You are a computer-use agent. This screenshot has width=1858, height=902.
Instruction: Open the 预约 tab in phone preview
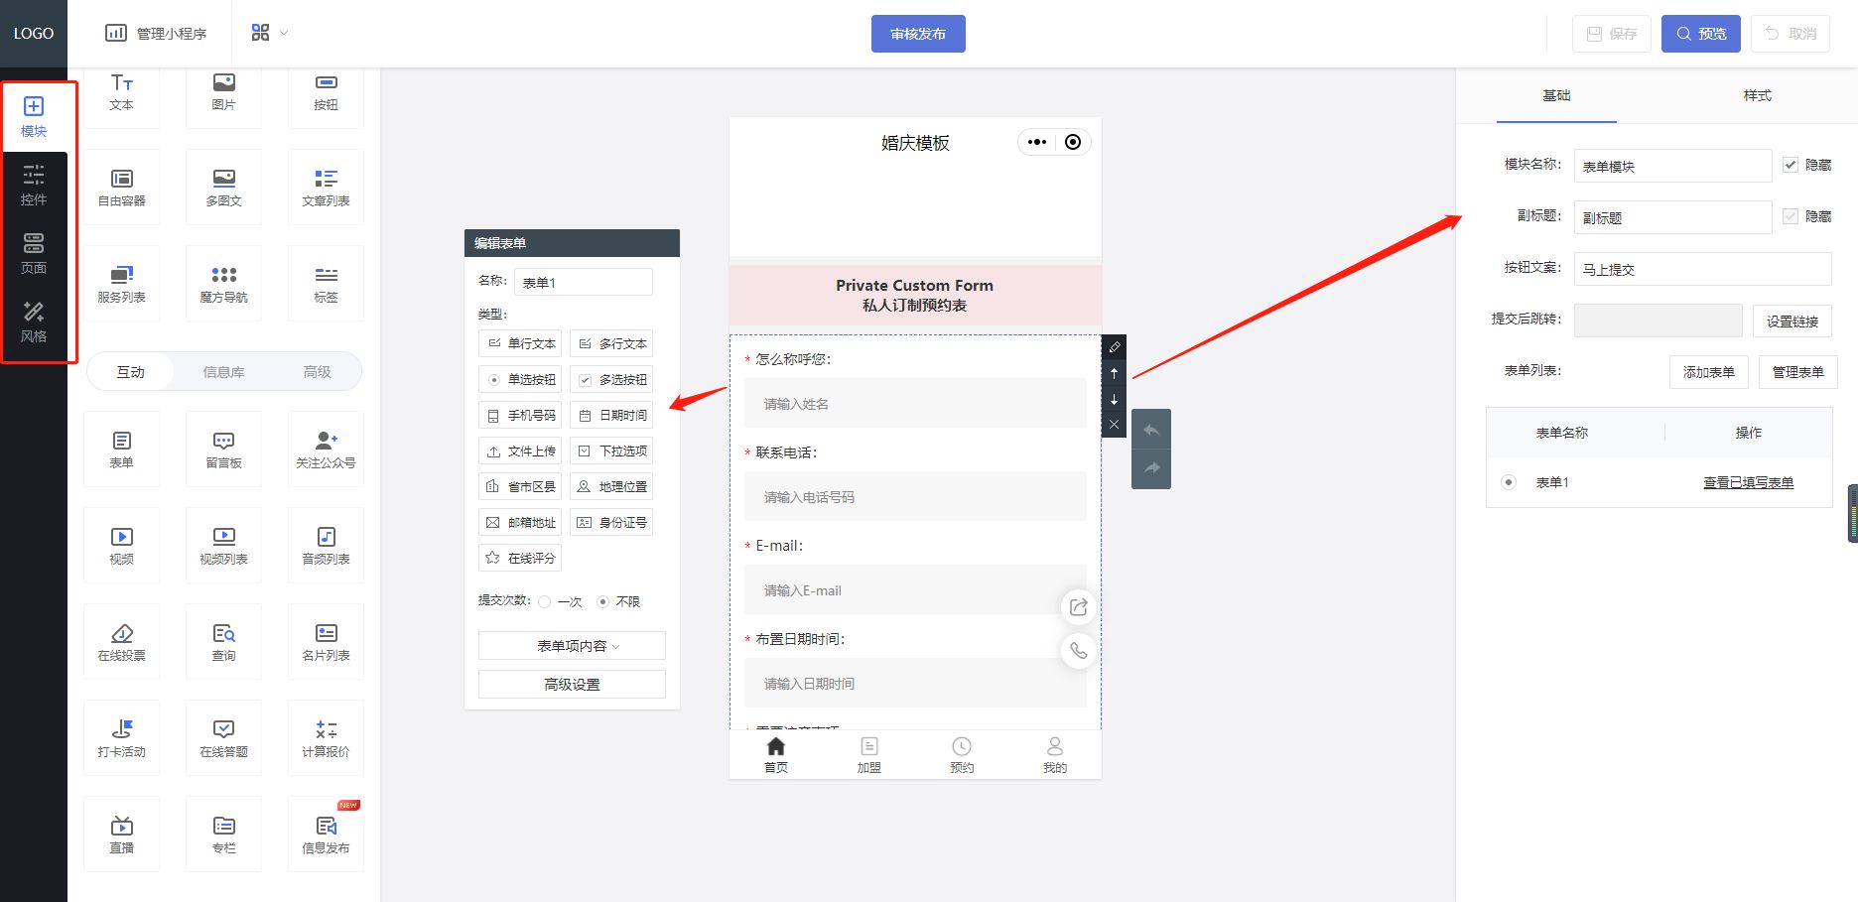[962, 755]
